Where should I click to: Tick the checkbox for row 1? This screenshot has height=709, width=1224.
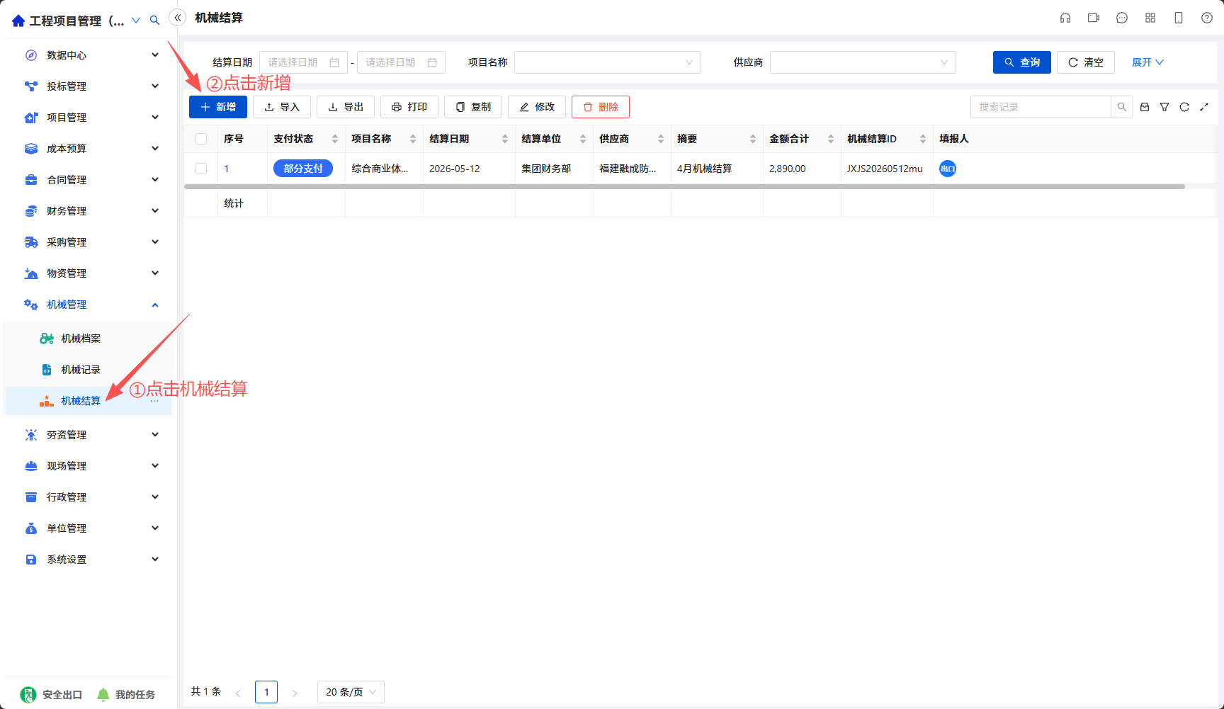[x=201, y=169]
